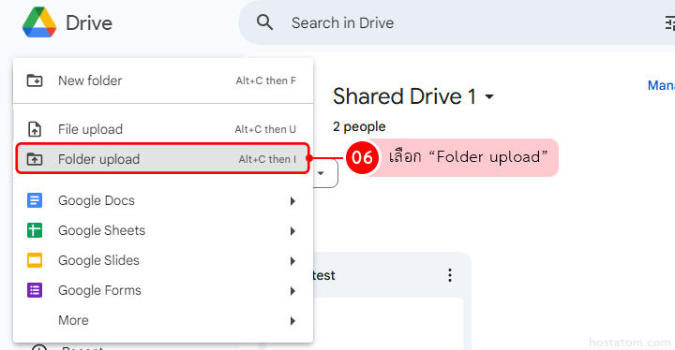The image size is (675, 350).
Task: Expand the Google Slides submenu arrow
Action: 292,261
